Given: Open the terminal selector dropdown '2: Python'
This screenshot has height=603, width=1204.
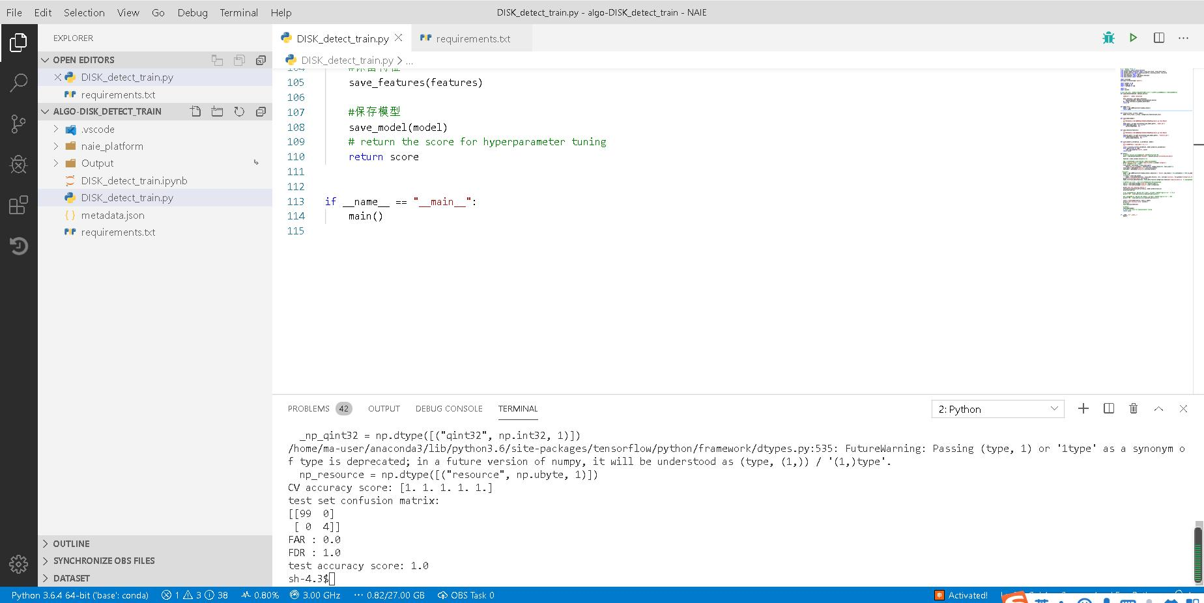Looking at the screenshot, I should pos(997,409).
